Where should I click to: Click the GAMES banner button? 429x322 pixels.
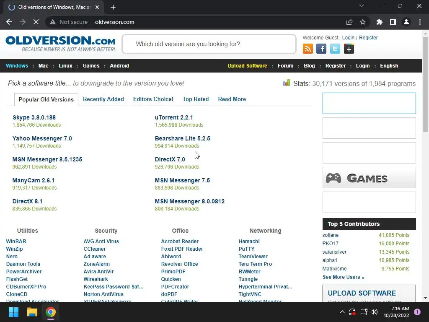(369, 178)
